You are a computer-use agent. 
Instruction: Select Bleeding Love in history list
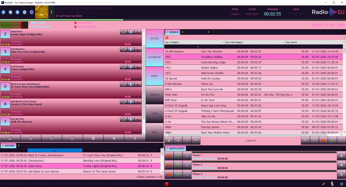click(80, 160)
